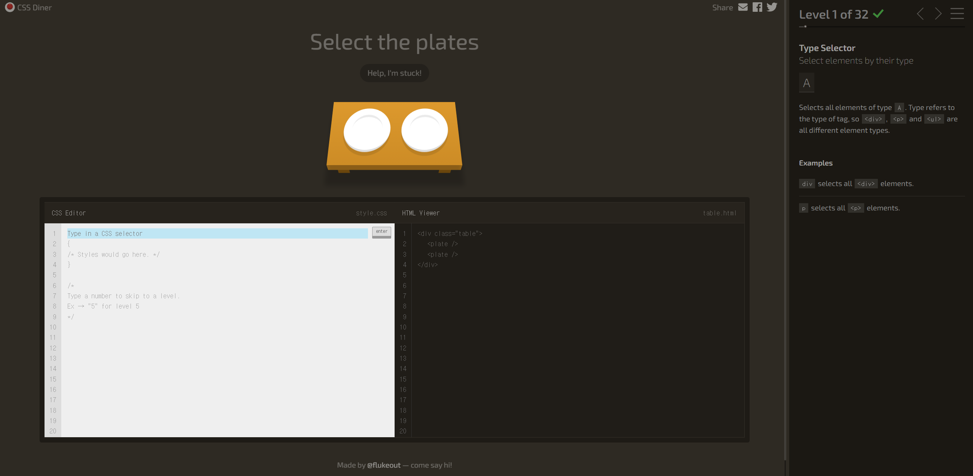Go to next level arrow
The width and height of the screenshot is (973, 476).
(x=938, y=14)
